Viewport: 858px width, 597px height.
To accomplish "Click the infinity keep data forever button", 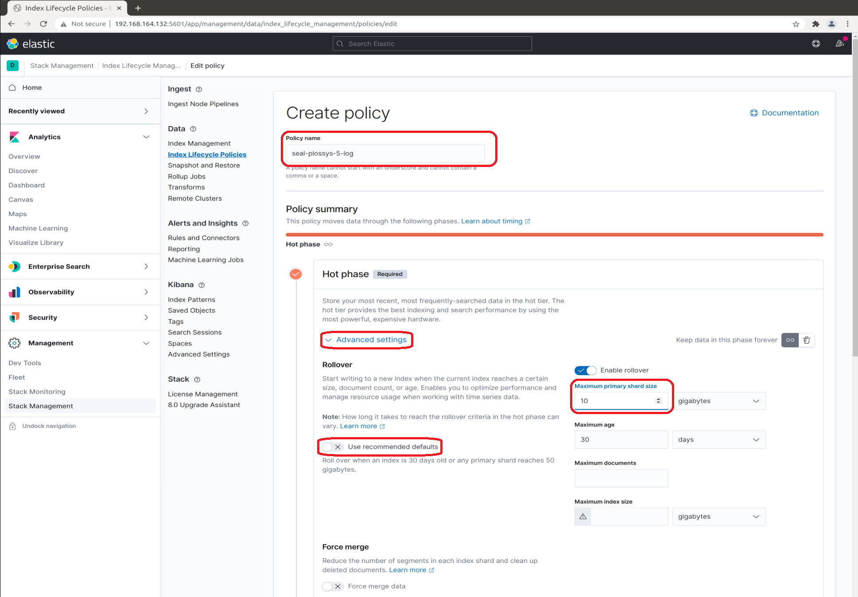I will click(x=790, y=340).
